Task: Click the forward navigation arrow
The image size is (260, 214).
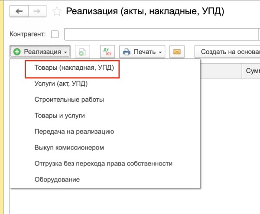Action: (x=38, y=11)
